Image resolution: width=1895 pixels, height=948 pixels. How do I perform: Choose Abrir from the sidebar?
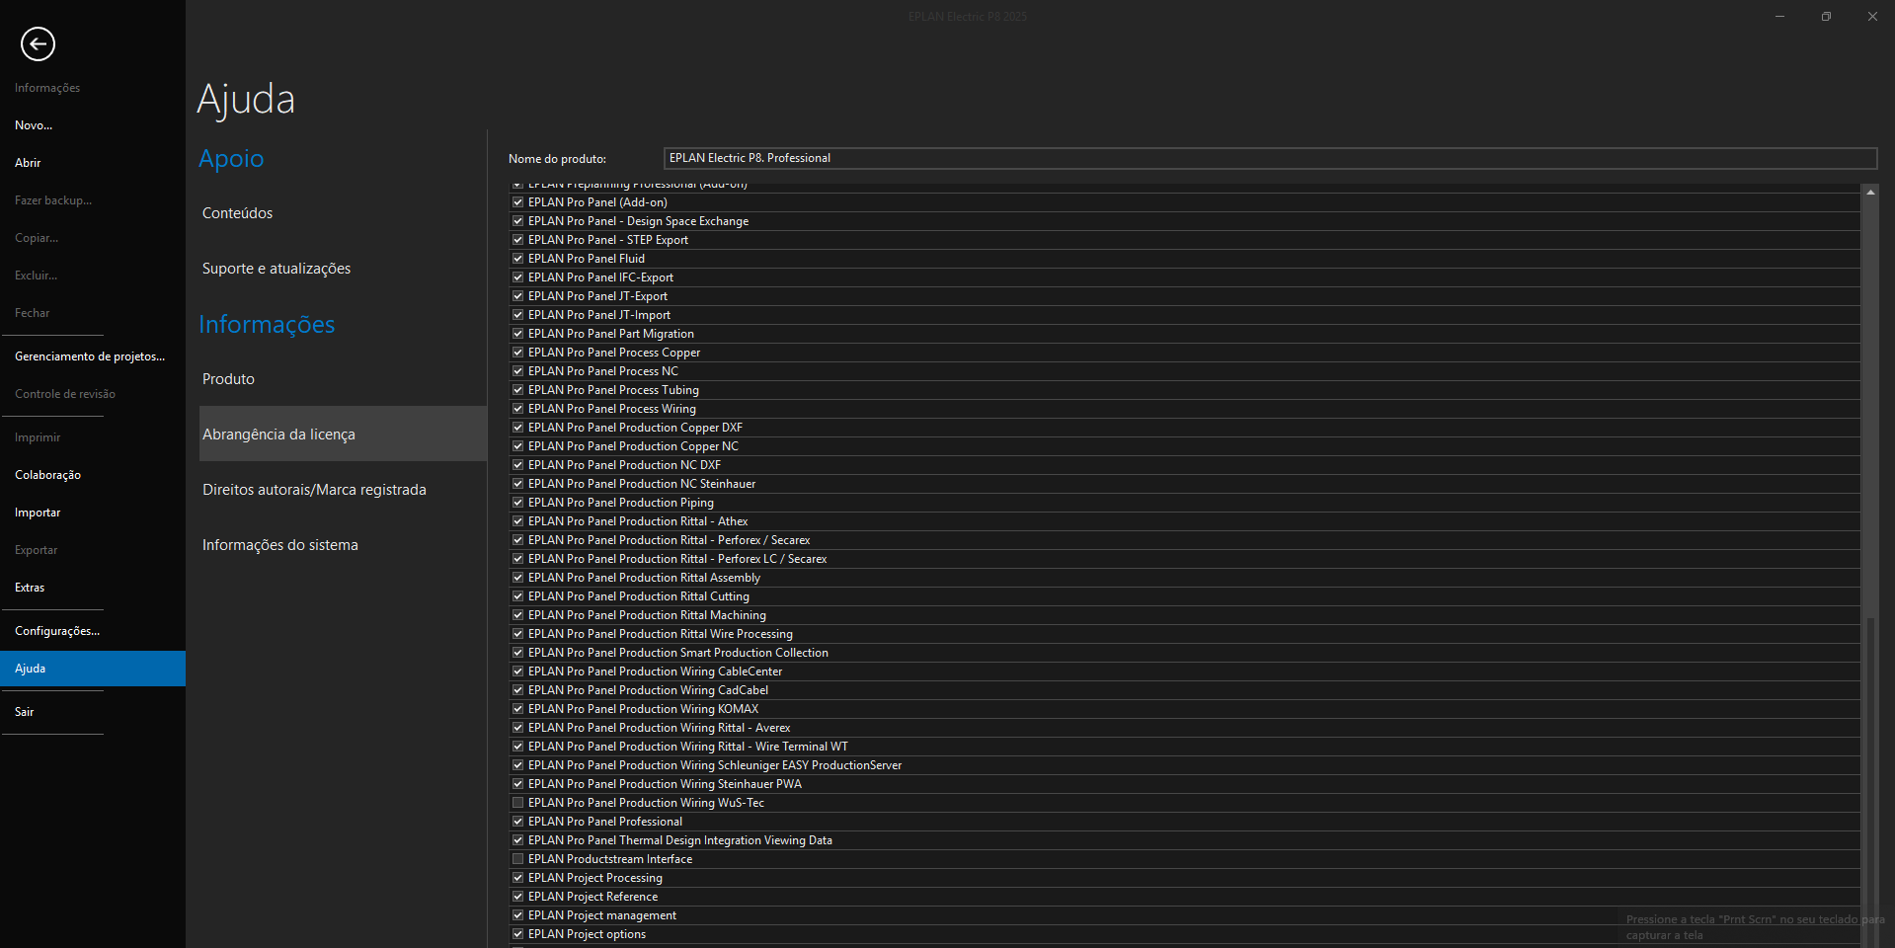(x=28, y=163)
